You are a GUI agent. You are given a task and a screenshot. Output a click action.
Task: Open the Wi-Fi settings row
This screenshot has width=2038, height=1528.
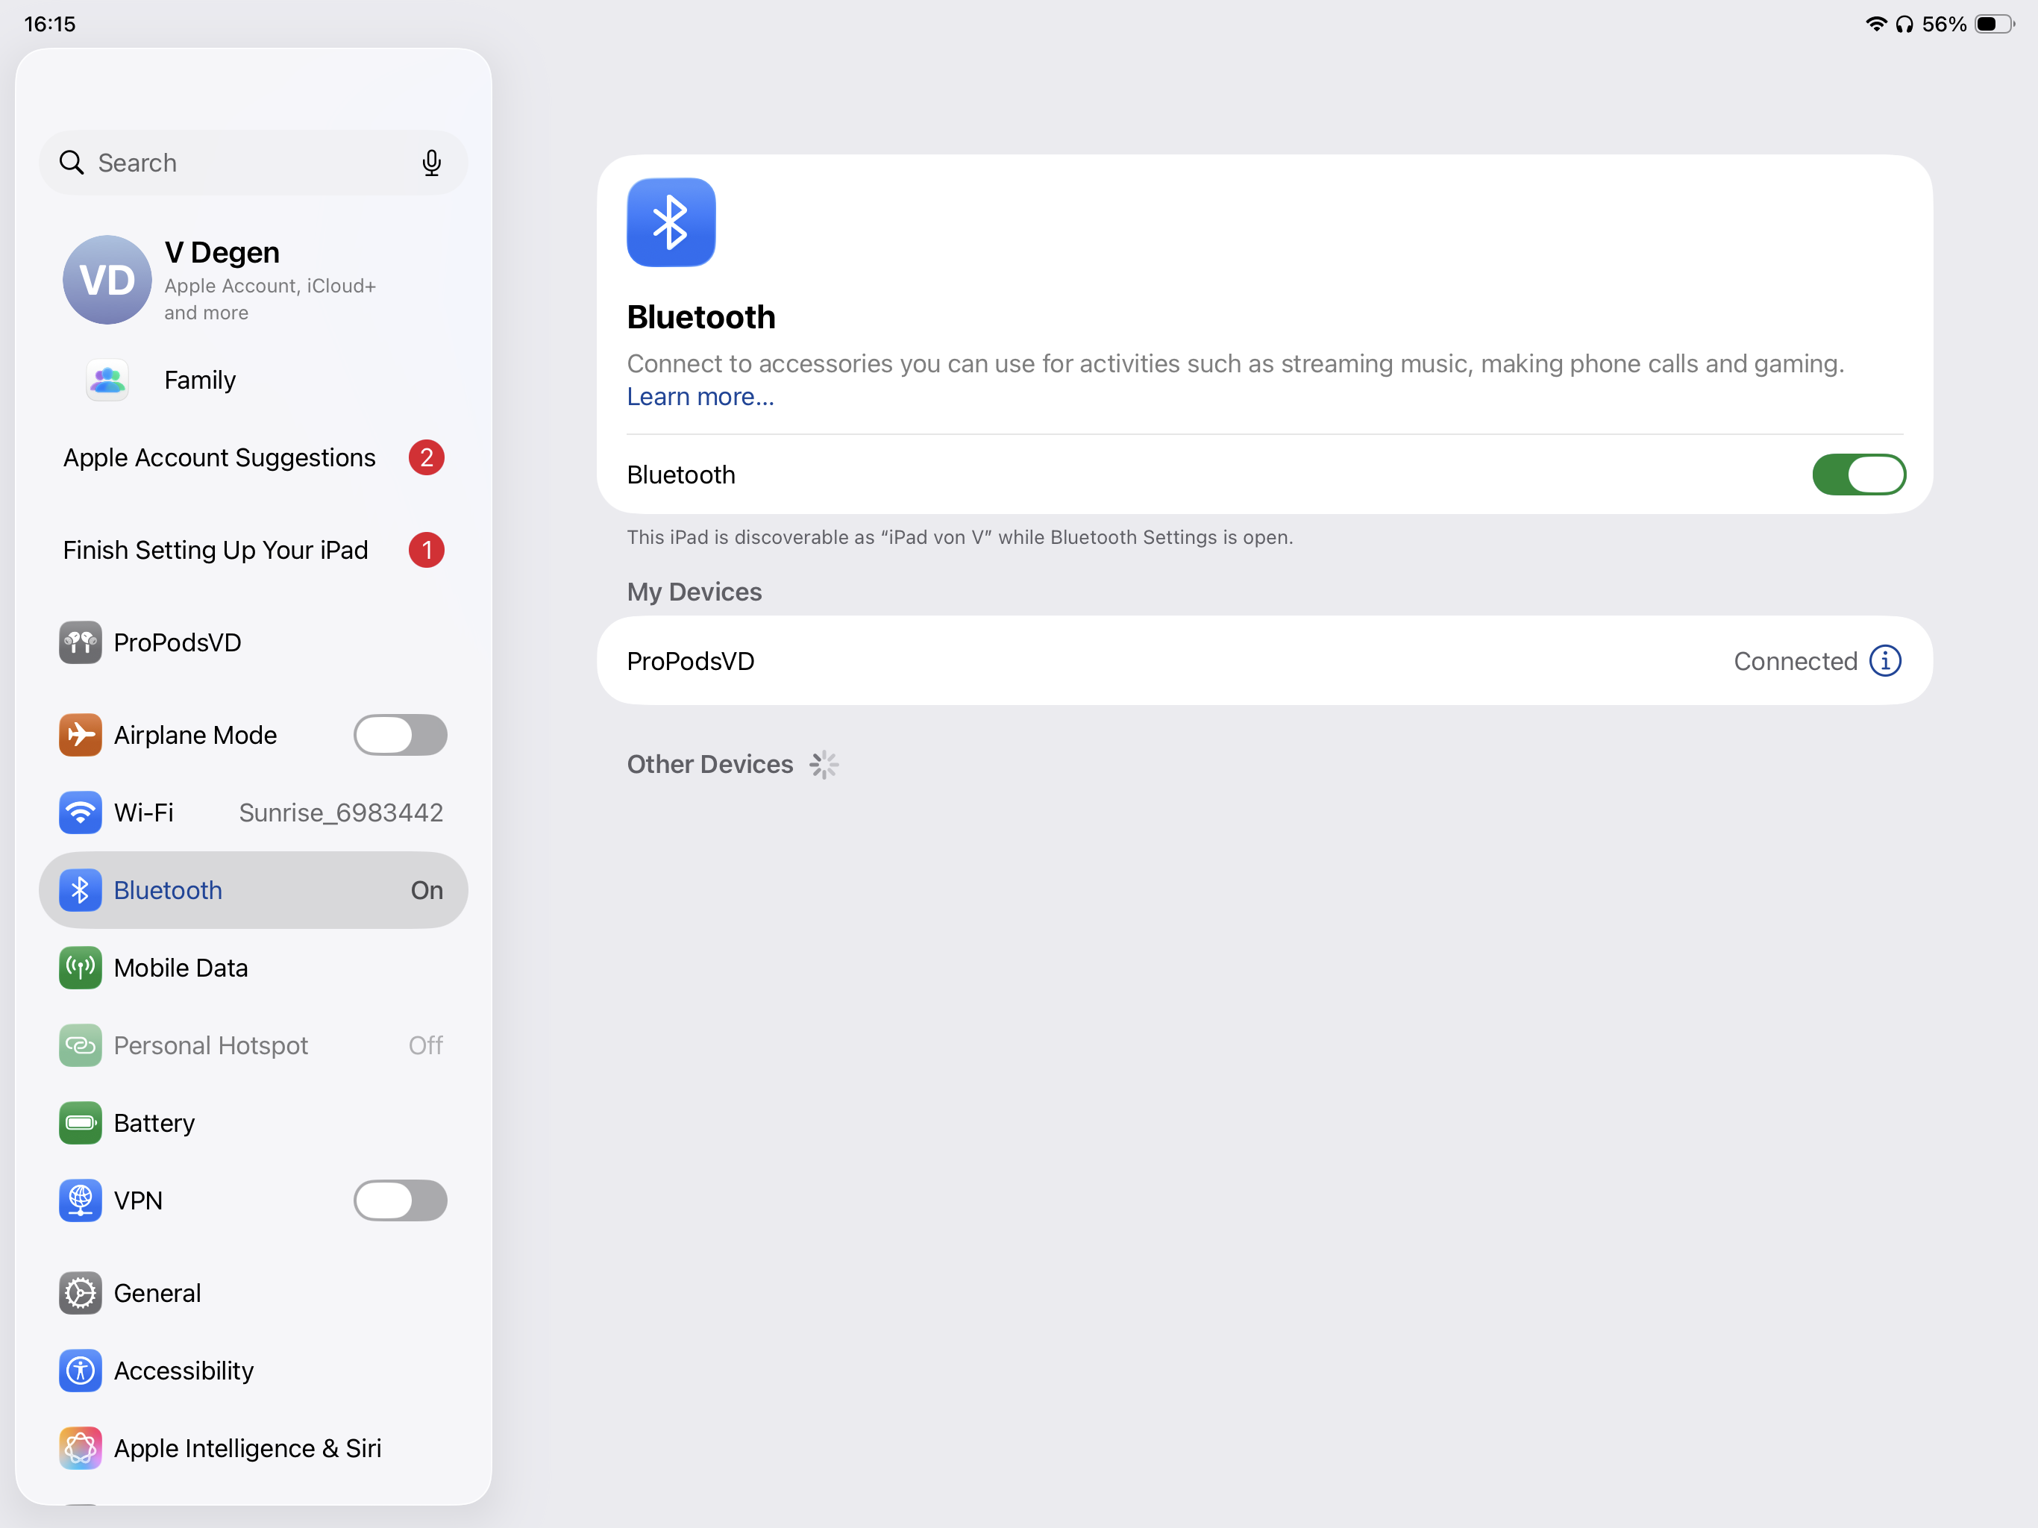(254, 812)
